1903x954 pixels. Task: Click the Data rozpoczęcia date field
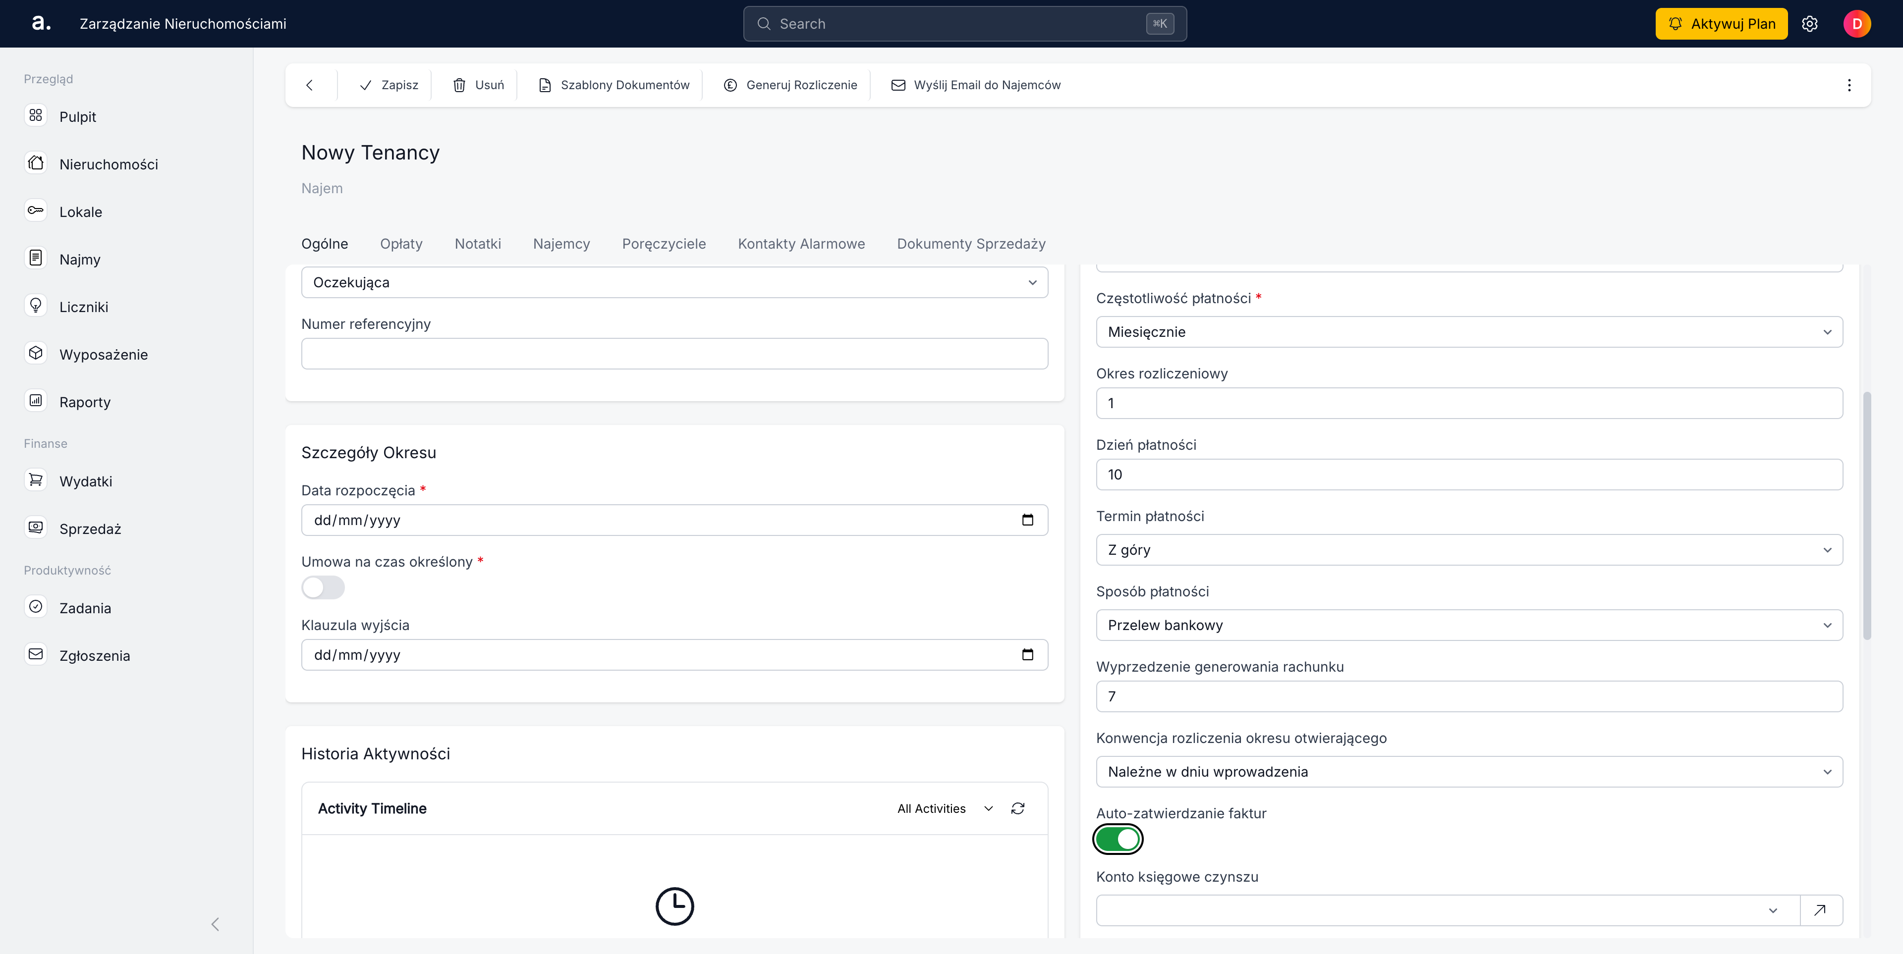[674, 520]
